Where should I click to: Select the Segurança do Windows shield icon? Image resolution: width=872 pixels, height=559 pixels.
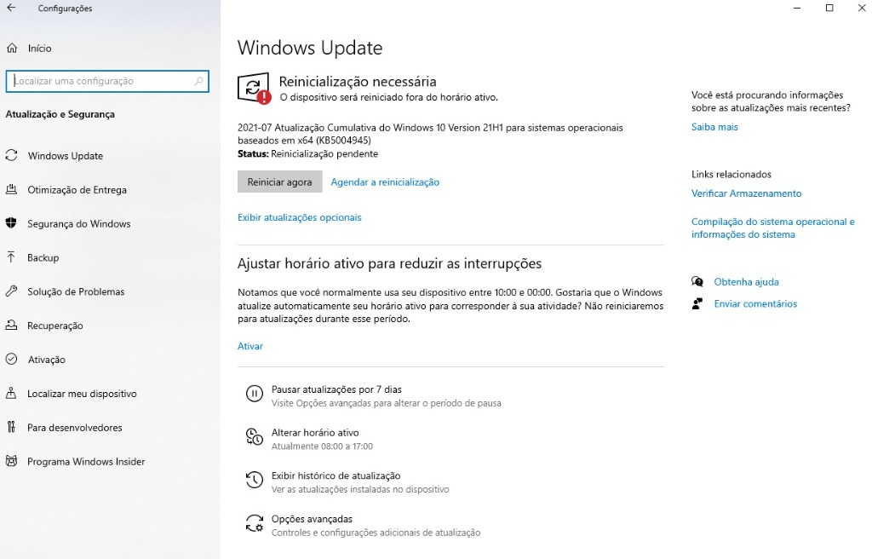click(x=12, y=224)
